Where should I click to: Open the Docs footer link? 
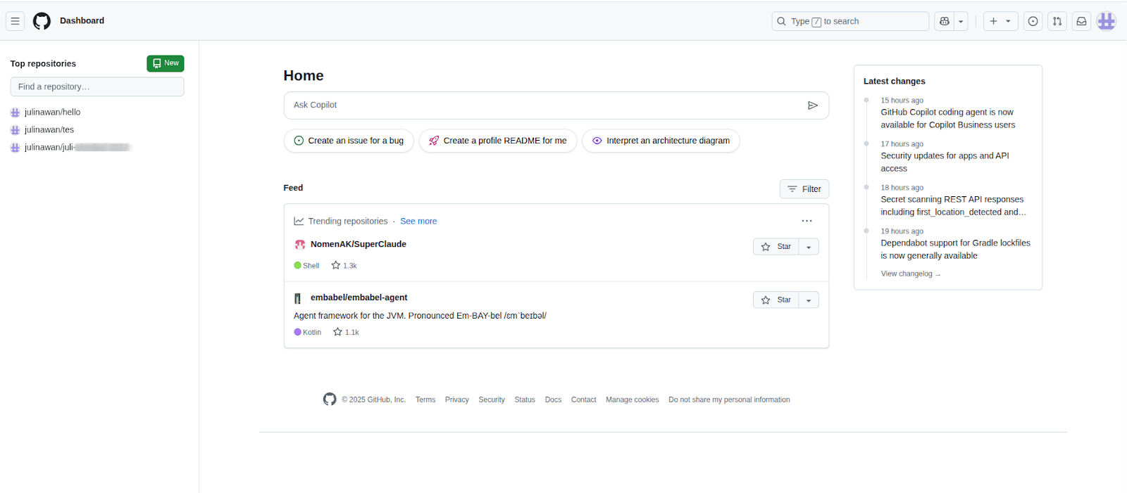pos(553,399)
